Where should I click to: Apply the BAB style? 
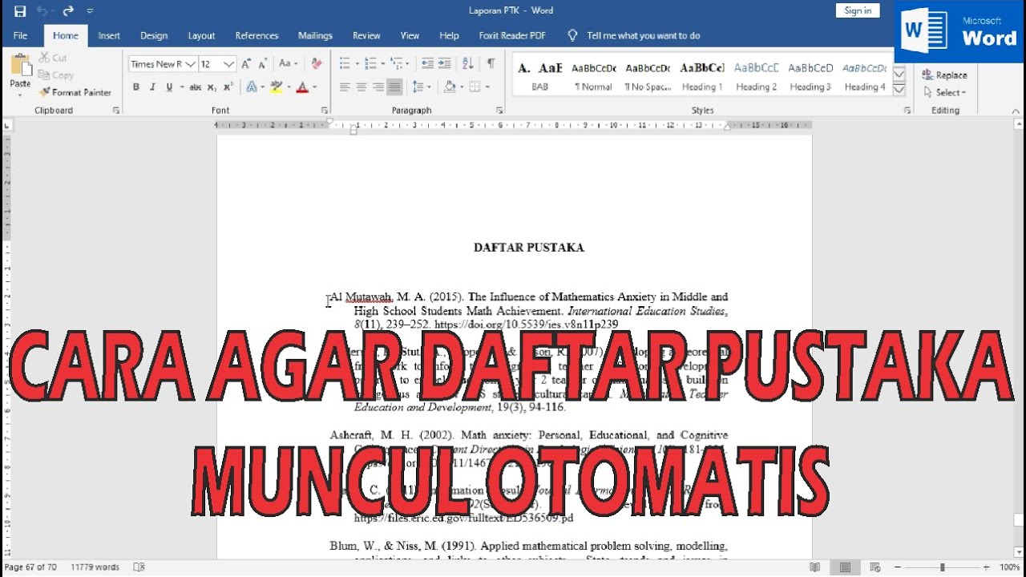point(539,77)
